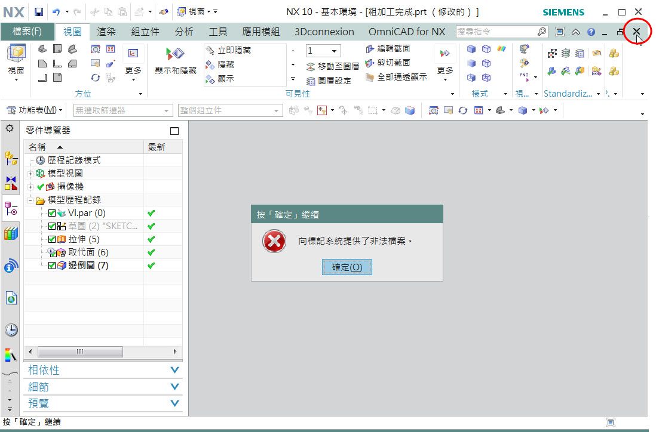656x432 pixels.
Task: Collapse the 模型歷程記錄 folder
Action: tap(30, 200)
